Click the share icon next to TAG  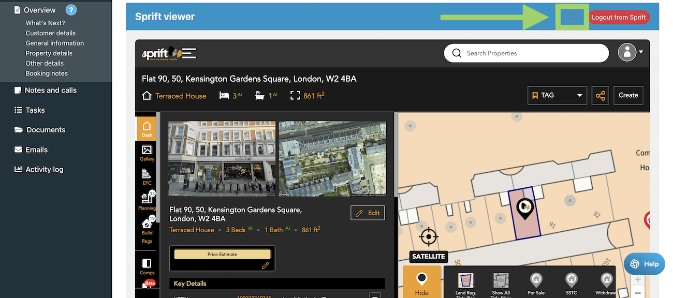(x=601, y=96)
